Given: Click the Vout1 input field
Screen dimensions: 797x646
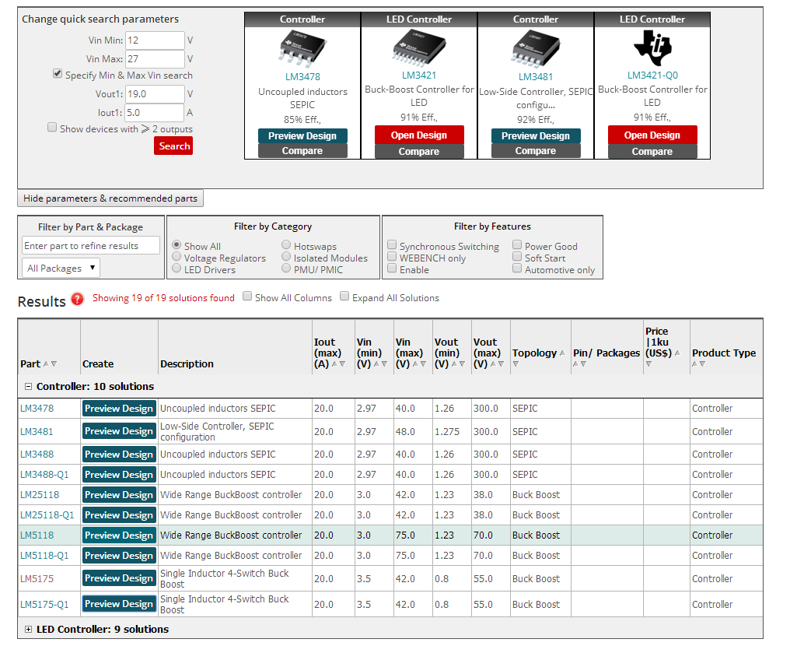Looking at the screenshot, I should tap(155, 94).
